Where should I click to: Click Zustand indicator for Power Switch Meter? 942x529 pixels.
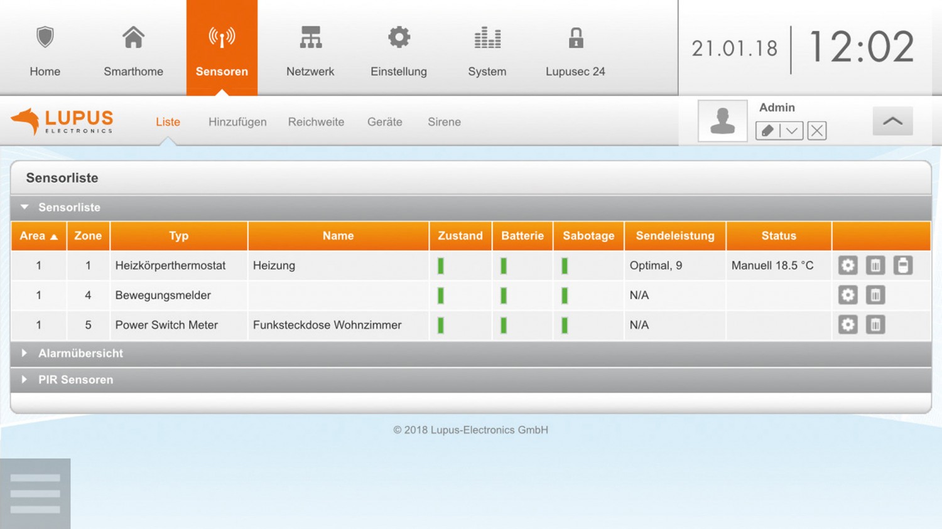pos(441,325)
